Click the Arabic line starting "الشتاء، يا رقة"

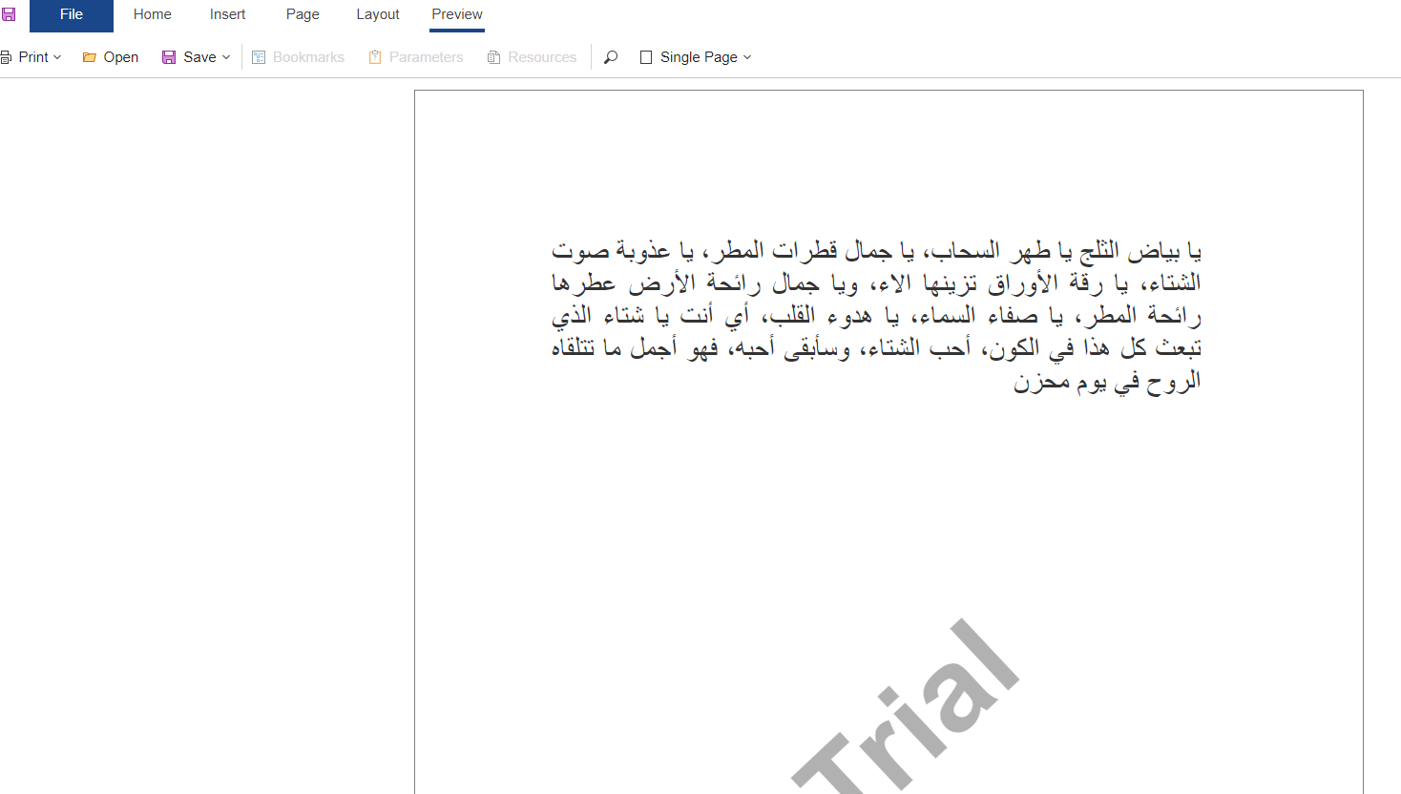coord(876,283)
